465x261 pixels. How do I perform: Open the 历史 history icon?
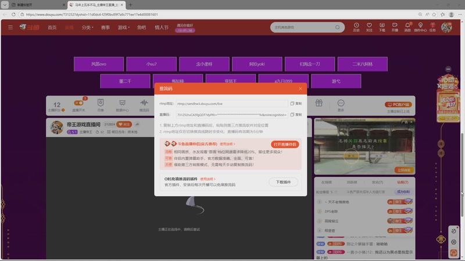click(x=356, y=27)
